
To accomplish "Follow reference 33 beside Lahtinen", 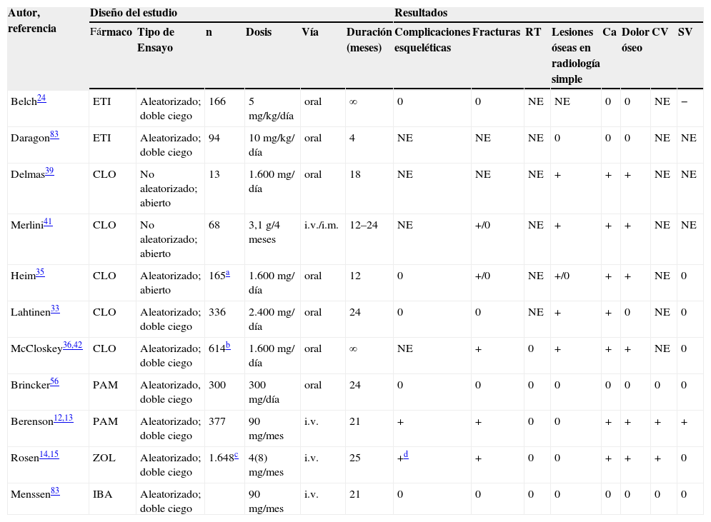I will (x=55, y=309).
